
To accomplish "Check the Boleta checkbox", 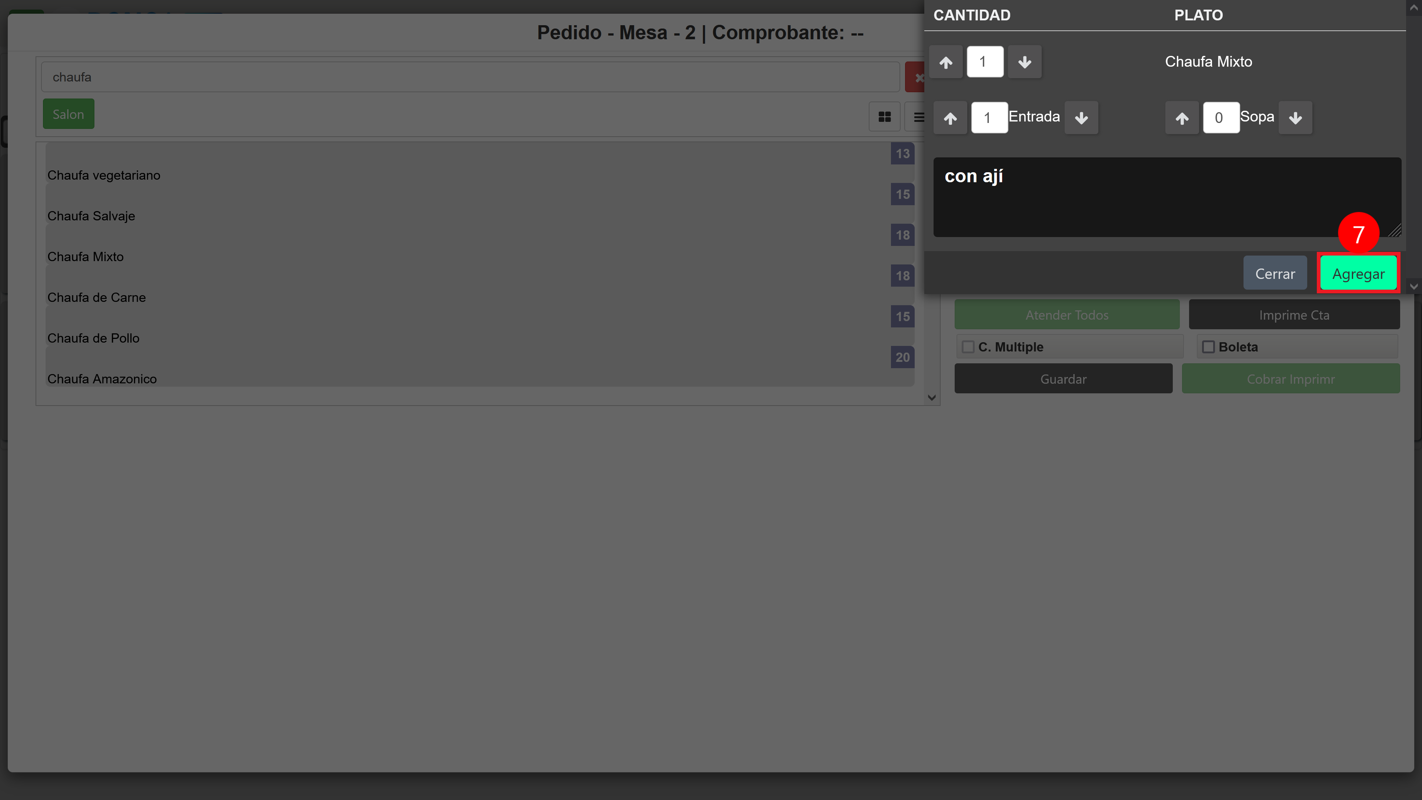I will point(1208,347).
